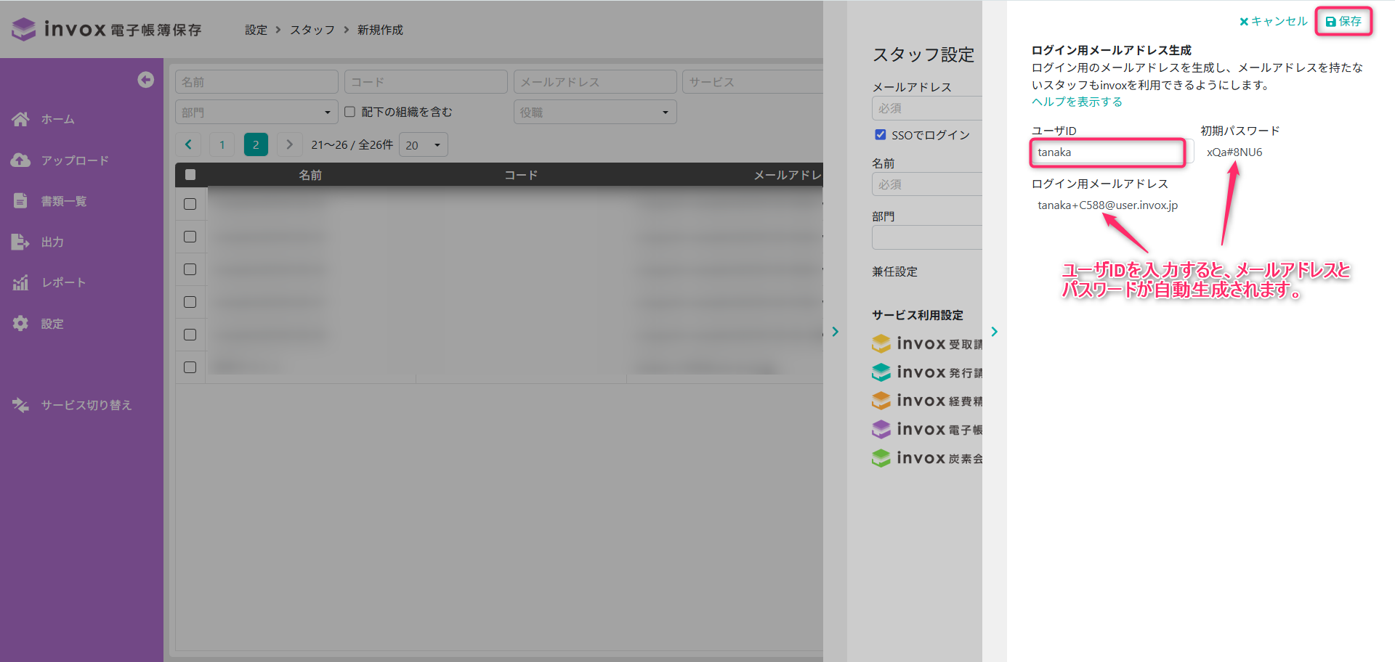Check the third staff row checkbox
The height and width of the screenshot is (662, 1395).
click(x=190, y=269)
